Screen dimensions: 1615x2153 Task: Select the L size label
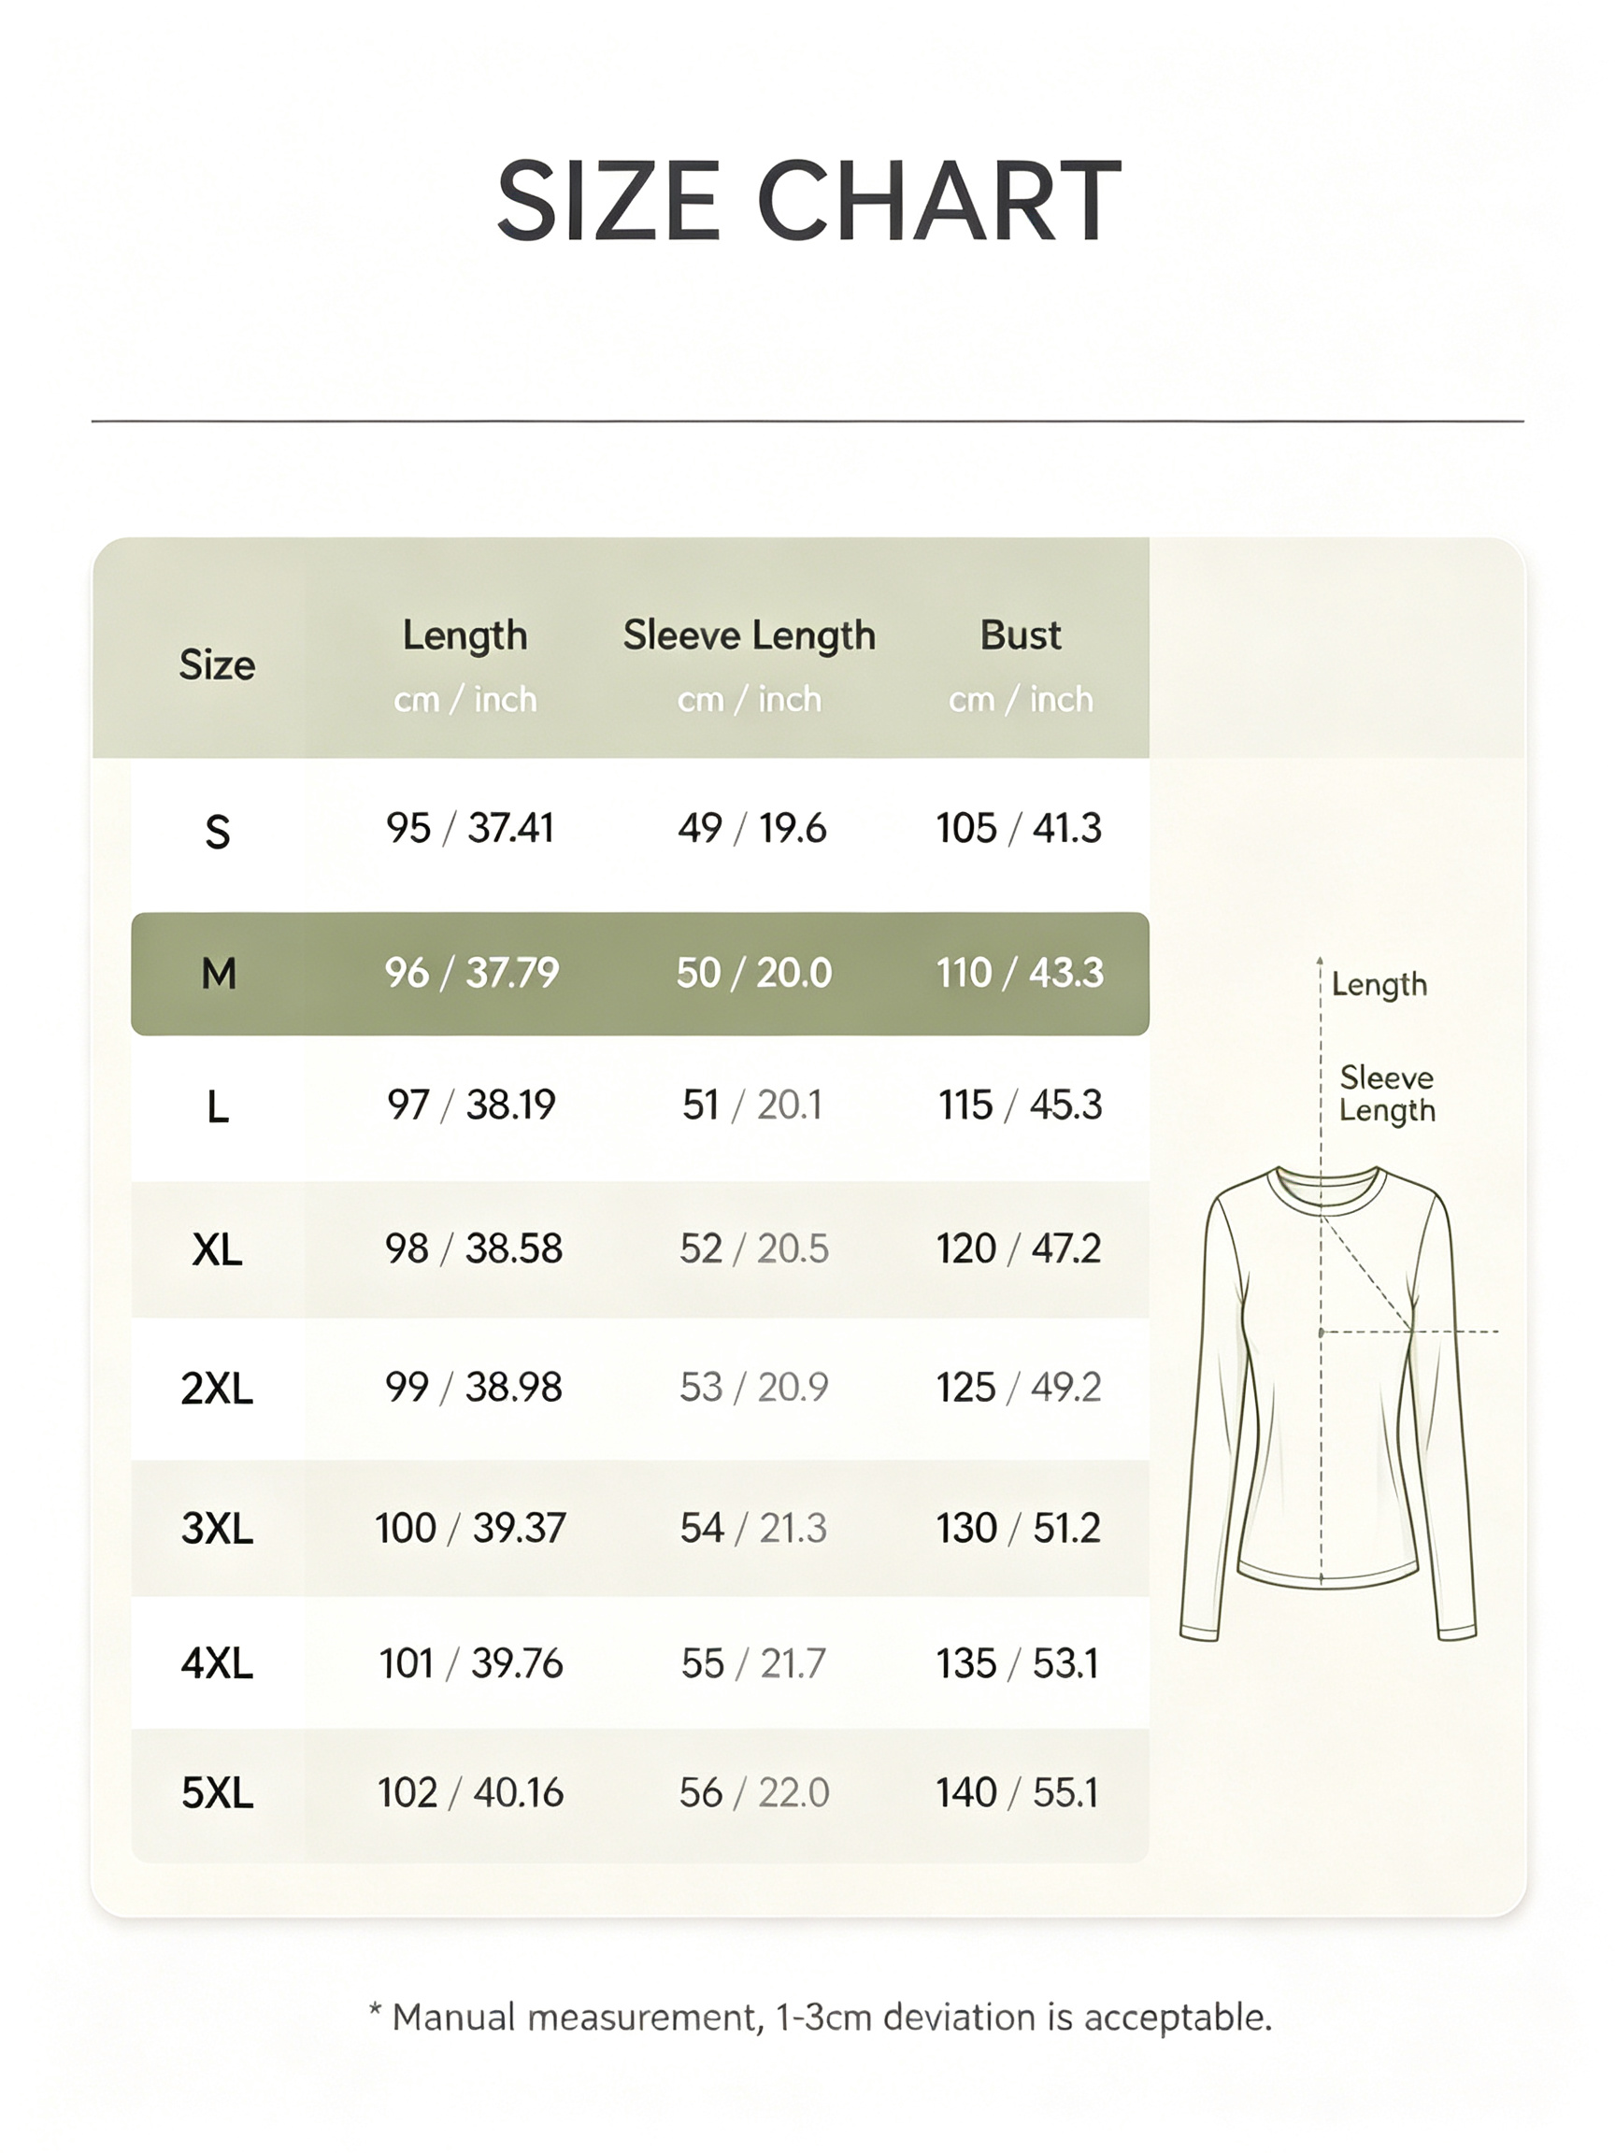(218, 1106)
